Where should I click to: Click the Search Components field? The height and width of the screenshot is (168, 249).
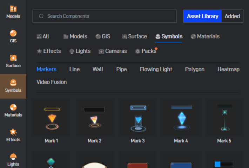click(x=109, y=16)
